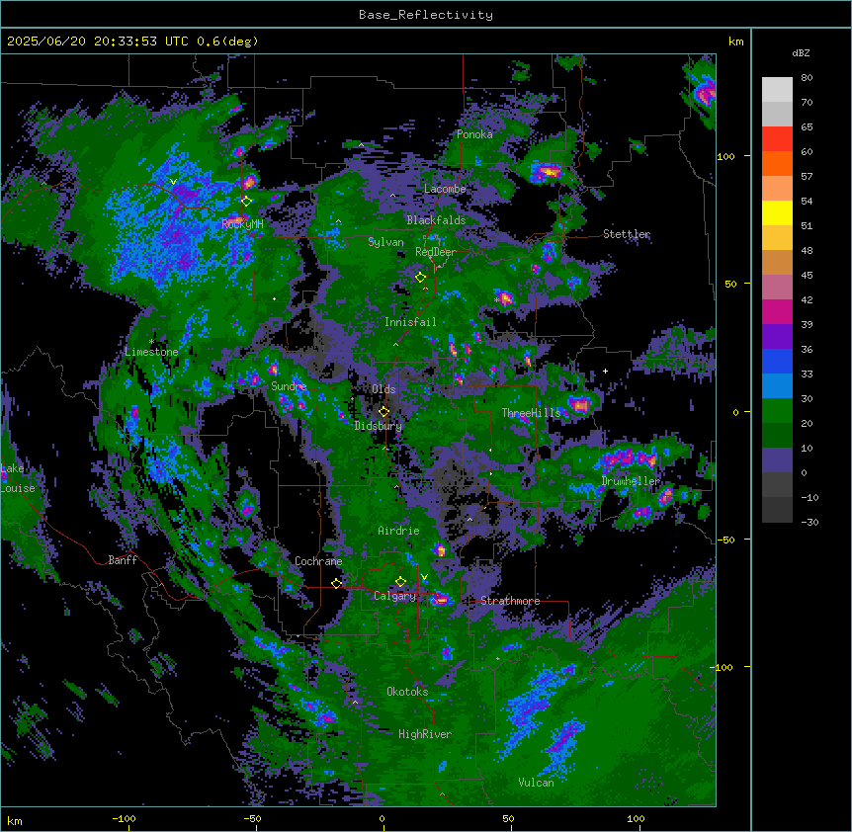The height and width of the screenshot is (832, 852).
Task: Click the 80 value in dBZ legend
Action: click(x=807, y=78)
